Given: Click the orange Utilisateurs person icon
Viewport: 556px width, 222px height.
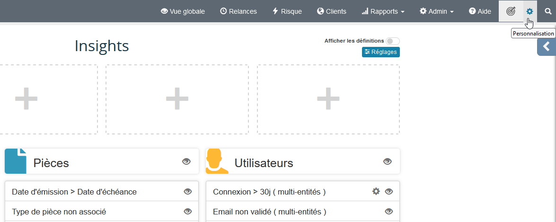Looking at the screenshot, I should (x=214, y=161).
